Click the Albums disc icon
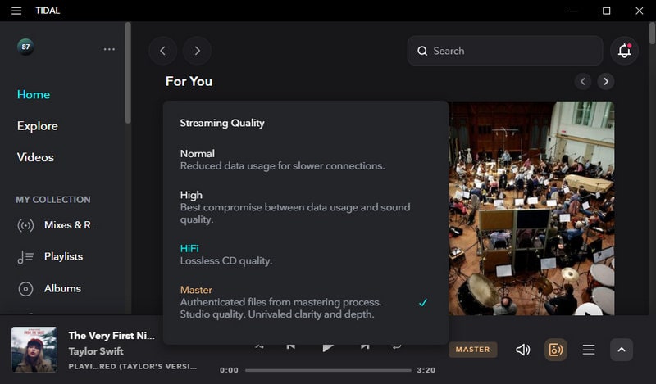656x384 pixels. click(x=25, y=289)
